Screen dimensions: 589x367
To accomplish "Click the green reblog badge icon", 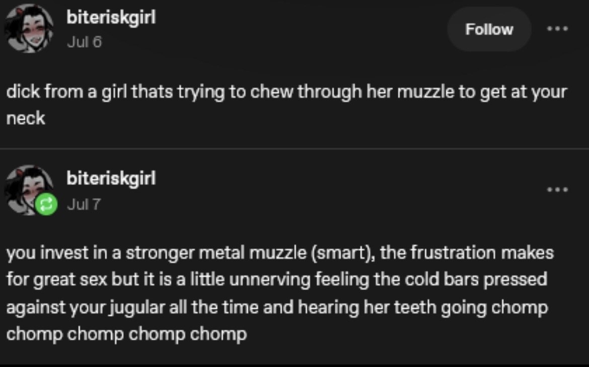I will click(46, 206).
